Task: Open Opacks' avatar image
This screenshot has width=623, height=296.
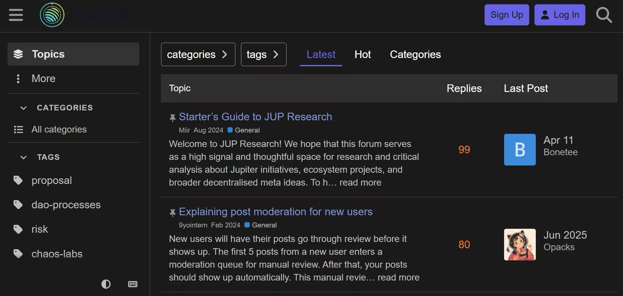Action: (520, 245)
